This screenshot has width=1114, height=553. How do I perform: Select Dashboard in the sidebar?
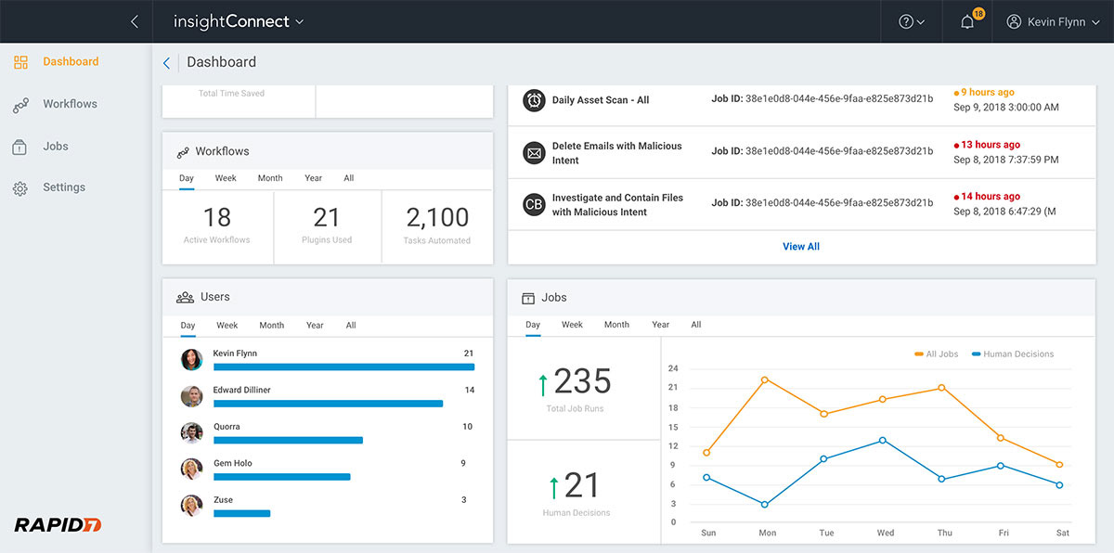click(71, 62)
